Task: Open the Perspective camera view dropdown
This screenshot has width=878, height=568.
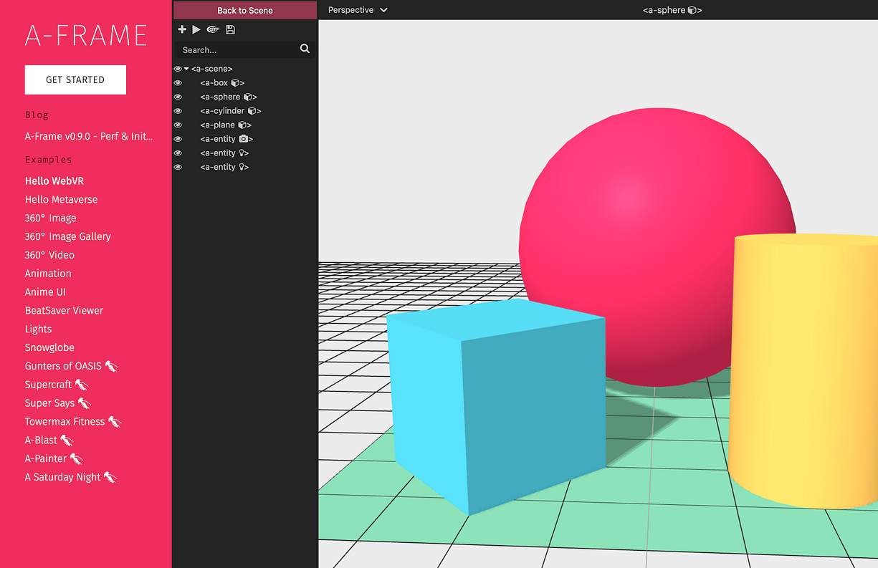Action: (x=358, y=10)
